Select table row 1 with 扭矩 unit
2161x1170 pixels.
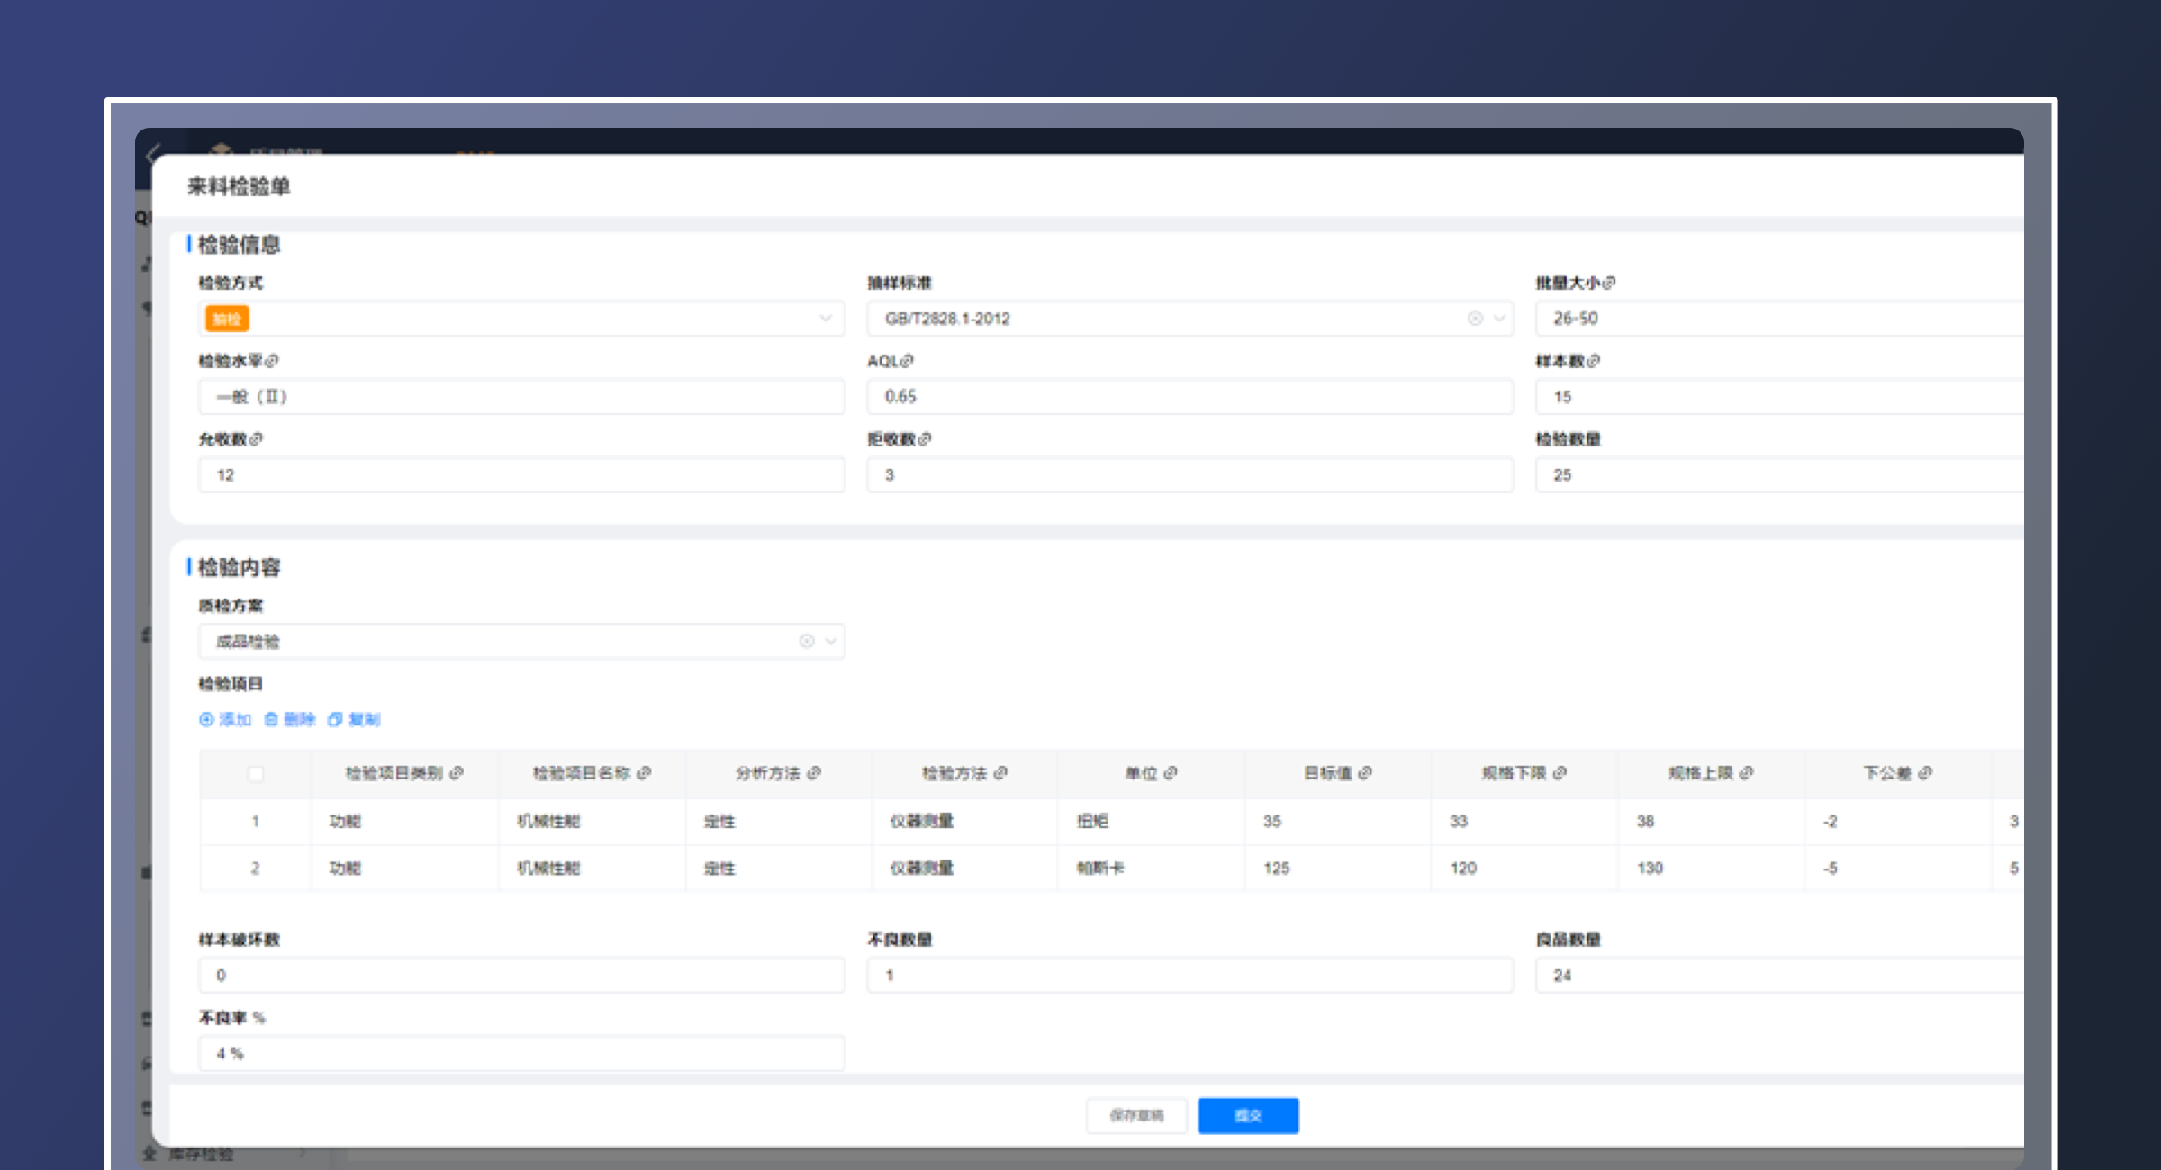[256, 821]
